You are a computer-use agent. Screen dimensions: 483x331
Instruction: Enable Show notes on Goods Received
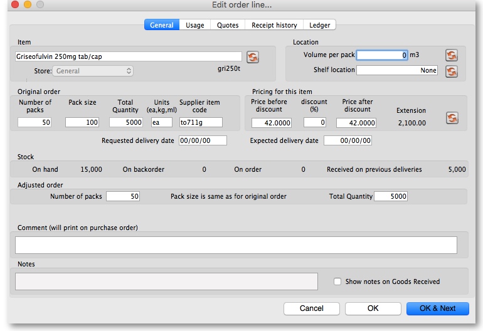pyautogui.click(x=337, y=282)
